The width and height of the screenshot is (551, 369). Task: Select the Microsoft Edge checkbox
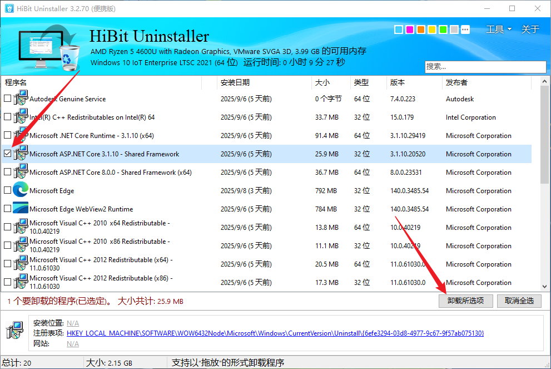7,190
